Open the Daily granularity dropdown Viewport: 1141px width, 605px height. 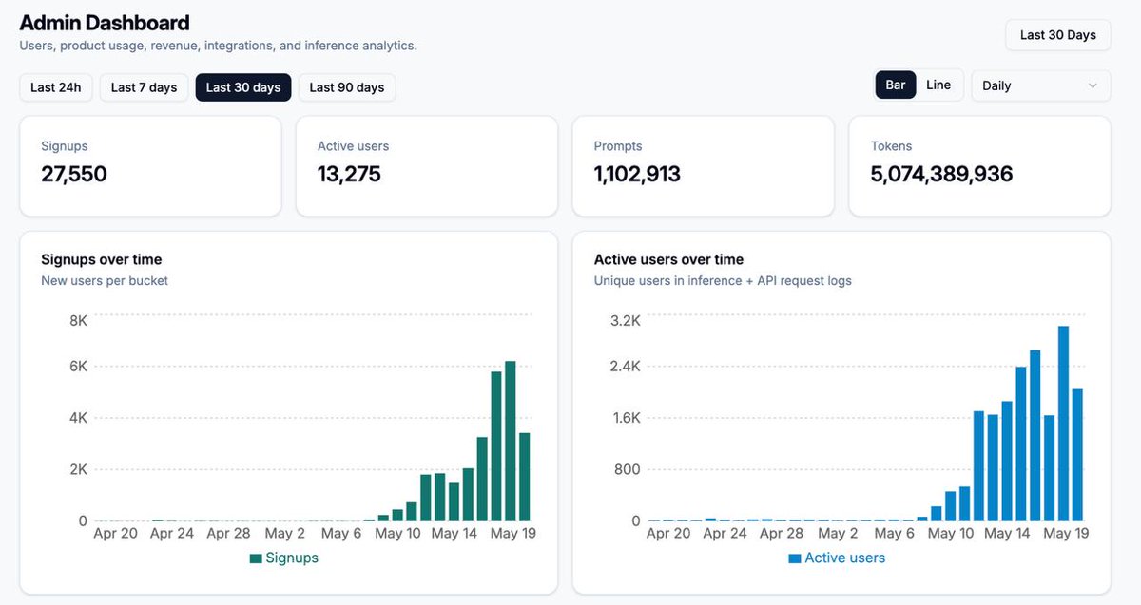tap(1040, 85)
